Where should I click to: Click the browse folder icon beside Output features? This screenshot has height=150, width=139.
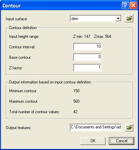pos(129,127)
